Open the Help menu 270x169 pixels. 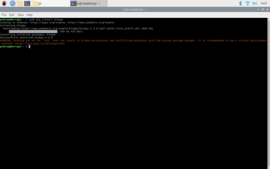coord(30,15)
